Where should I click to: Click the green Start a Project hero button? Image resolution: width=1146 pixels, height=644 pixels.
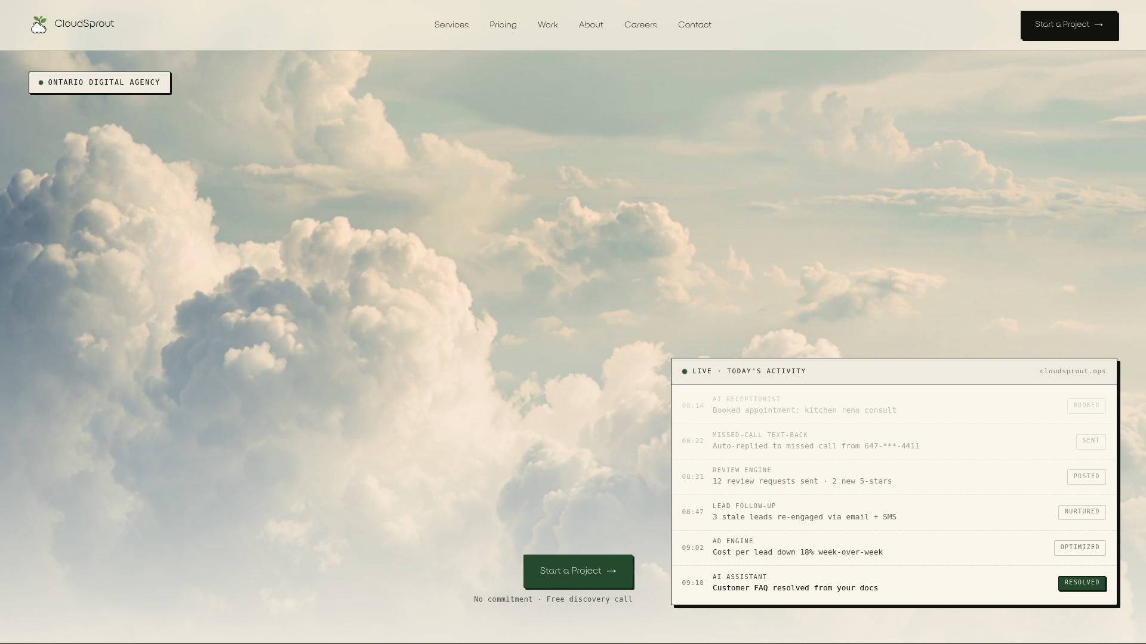click(578, 571)
